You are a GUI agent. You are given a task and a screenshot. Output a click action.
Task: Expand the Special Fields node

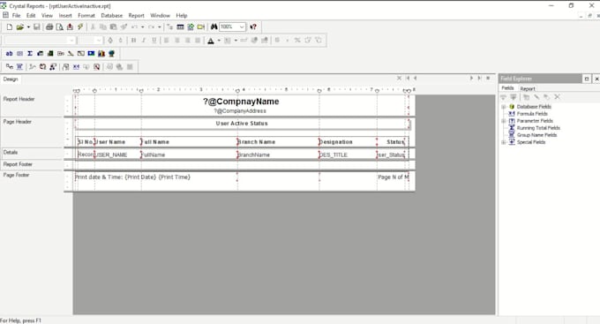pyautogui.click(x=504, y=142)
